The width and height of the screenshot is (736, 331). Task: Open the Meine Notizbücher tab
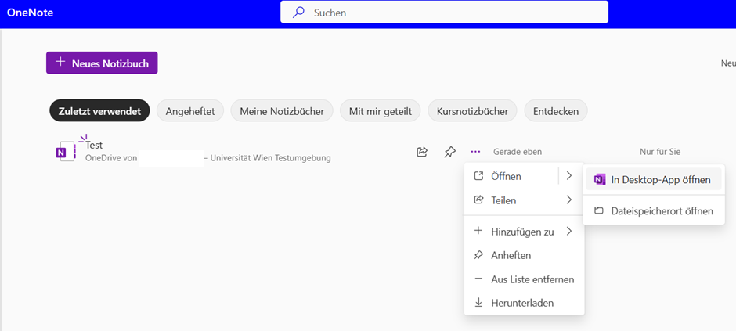coord(282,111)
